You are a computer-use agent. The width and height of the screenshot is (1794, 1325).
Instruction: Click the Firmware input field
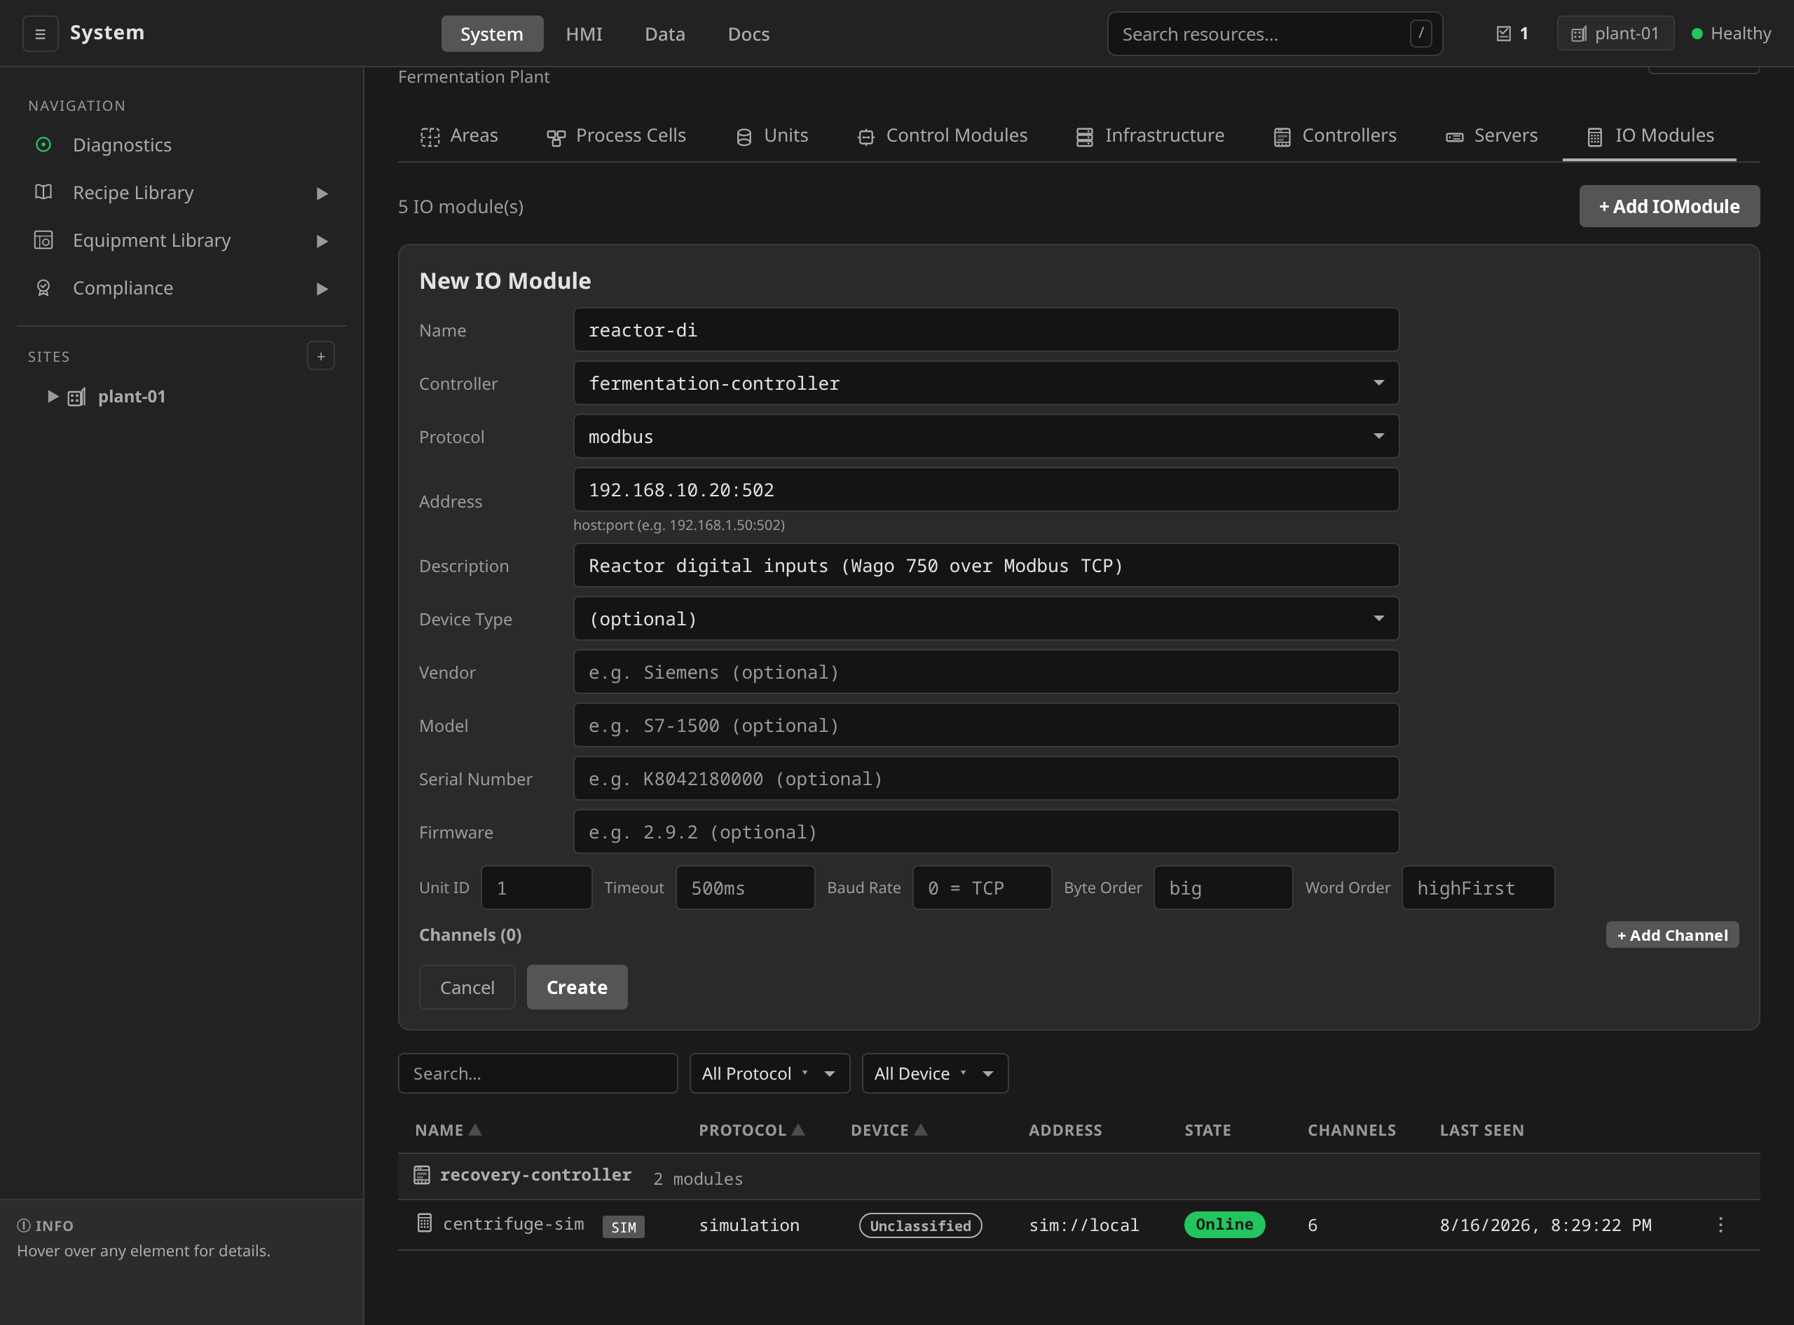pos(986,831)
